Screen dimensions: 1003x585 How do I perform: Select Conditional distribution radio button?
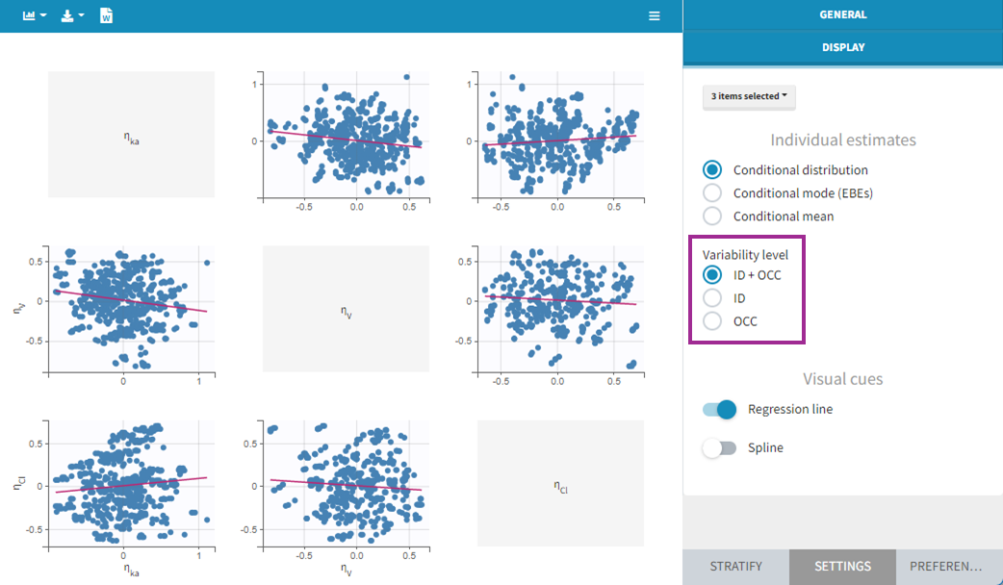pyautogui.click(x=712, y=170)
